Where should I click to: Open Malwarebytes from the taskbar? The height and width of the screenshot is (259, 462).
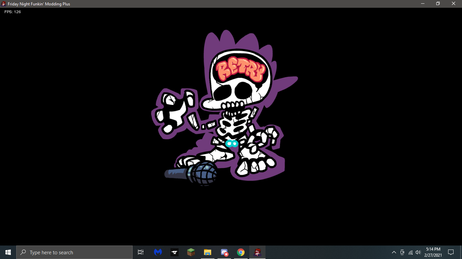158,252
